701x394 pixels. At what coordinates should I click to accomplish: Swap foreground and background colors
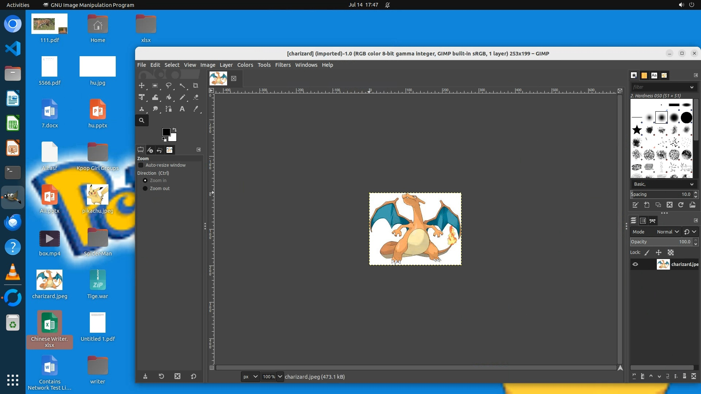coord(175,130)
